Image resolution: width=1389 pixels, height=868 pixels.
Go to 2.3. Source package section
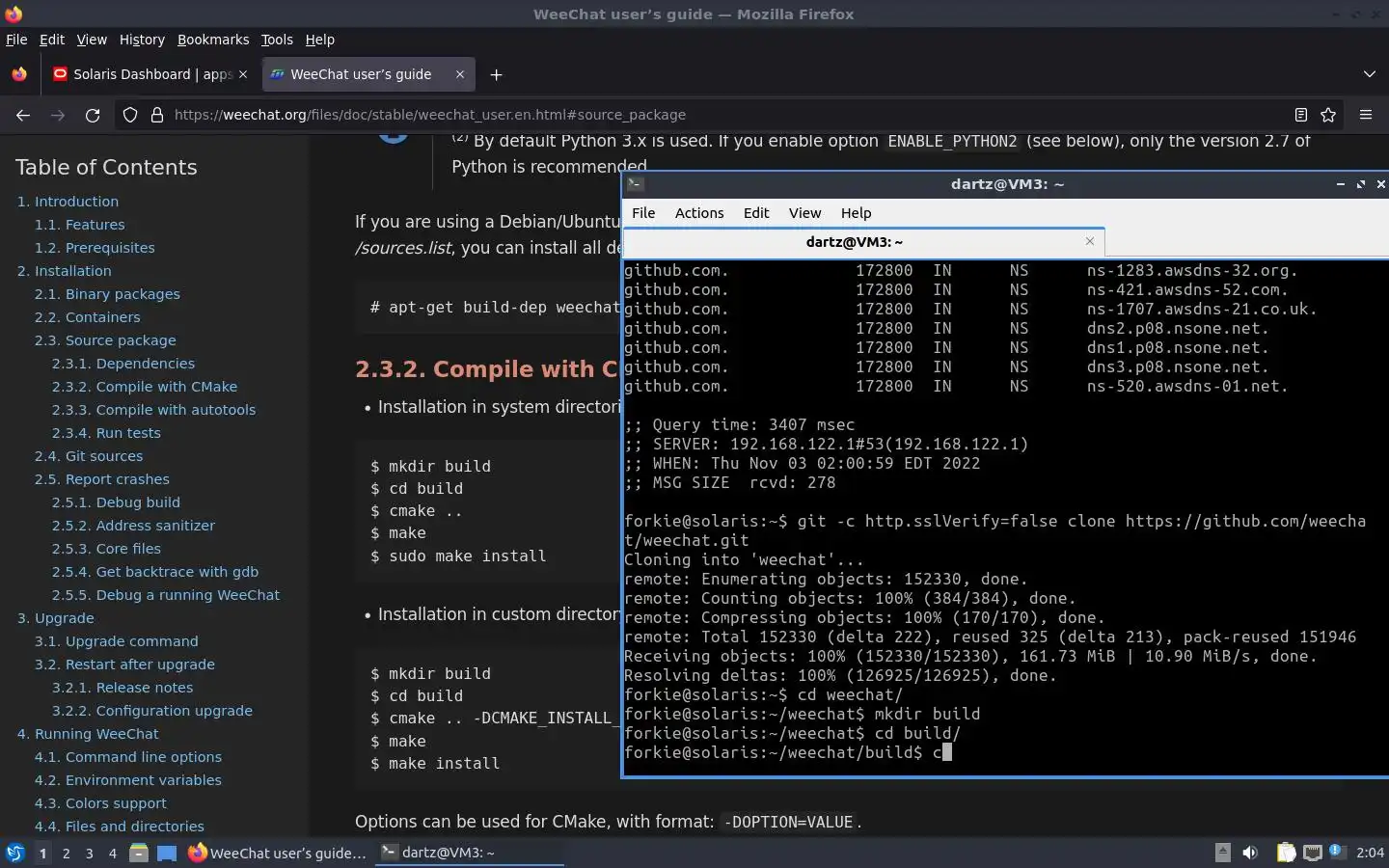click(105, 340)
